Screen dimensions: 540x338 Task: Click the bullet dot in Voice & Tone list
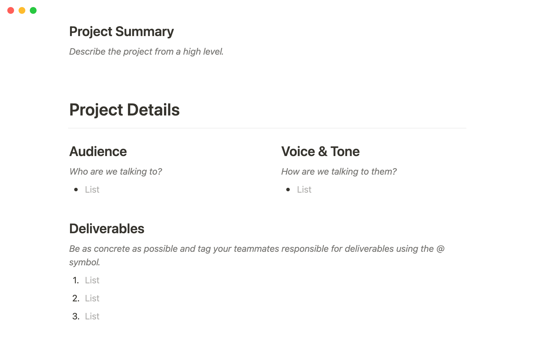(288, 190)
